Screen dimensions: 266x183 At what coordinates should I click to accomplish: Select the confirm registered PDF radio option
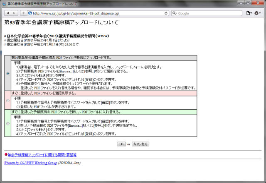coord(8,101)
